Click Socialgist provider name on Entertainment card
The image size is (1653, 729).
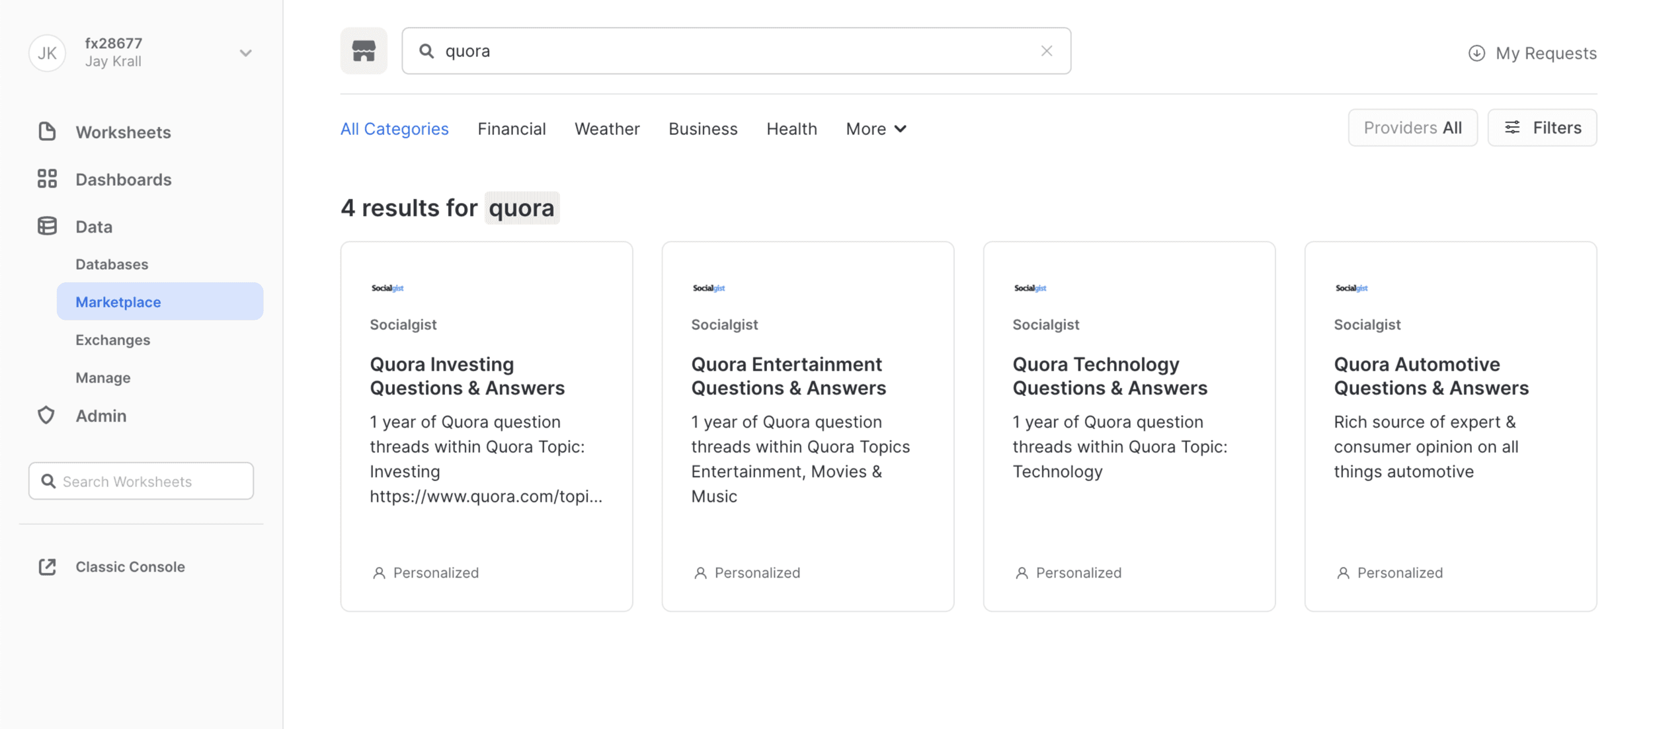pyautogui.click(x=724, y=325)
